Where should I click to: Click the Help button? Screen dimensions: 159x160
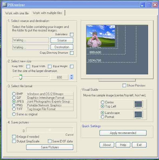[x=123, y=145]
